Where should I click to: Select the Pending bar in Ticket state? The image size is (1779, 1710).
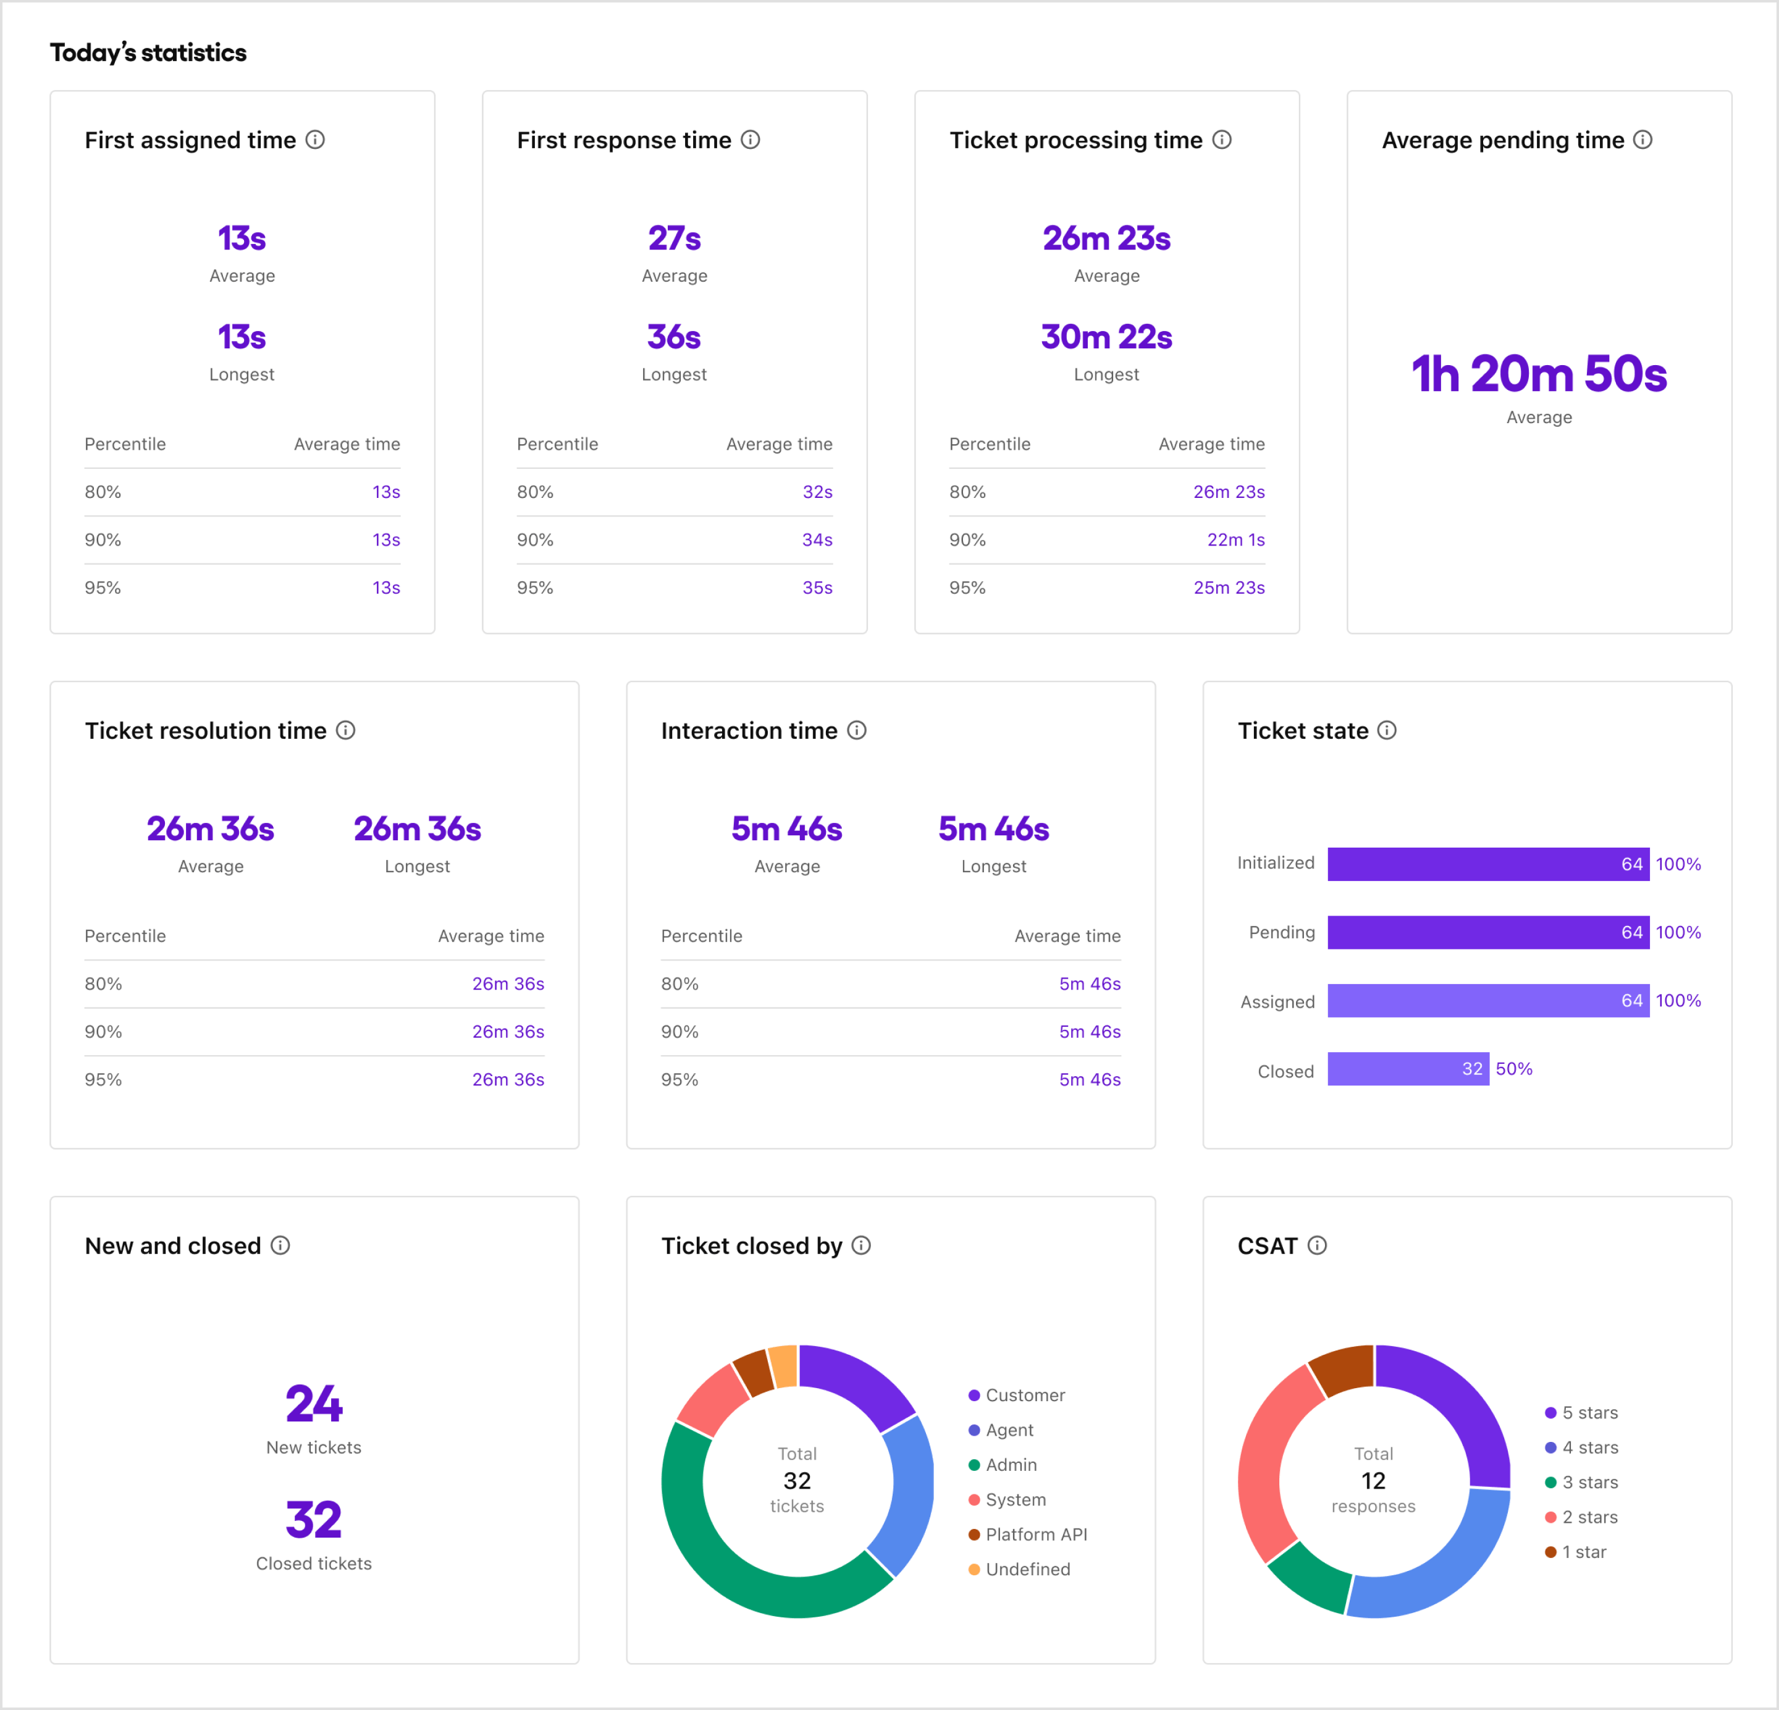tap(1489, 932)
